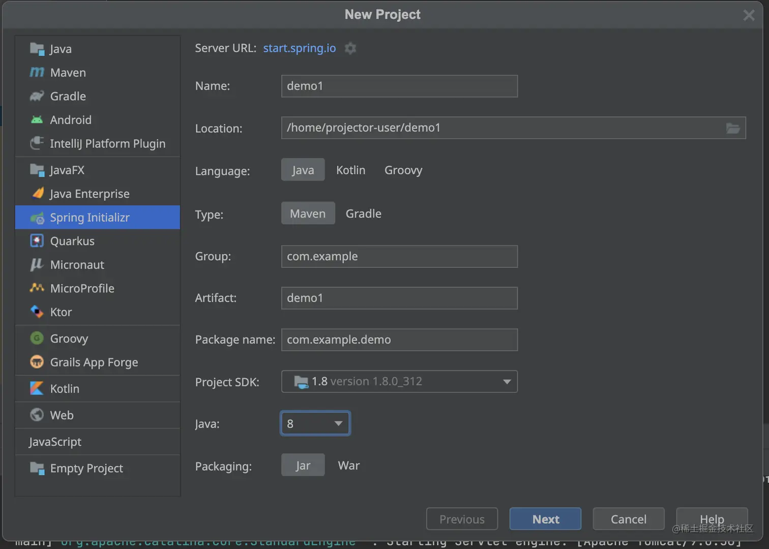Click the Android robot icon
Screen dimensions: 769x549
(x=37, y=120)
